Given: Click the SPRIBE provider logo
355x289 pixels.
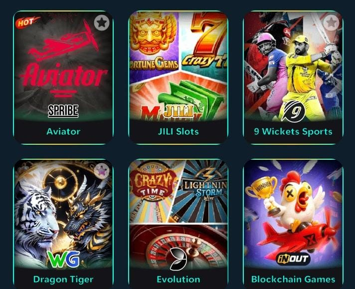Looking at the screenshot, I should 63,111.
